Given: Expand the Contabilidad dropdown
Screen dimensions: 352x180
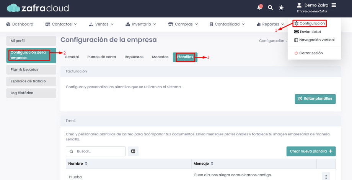Looking at the screenshot, I should tap(227, 24).
